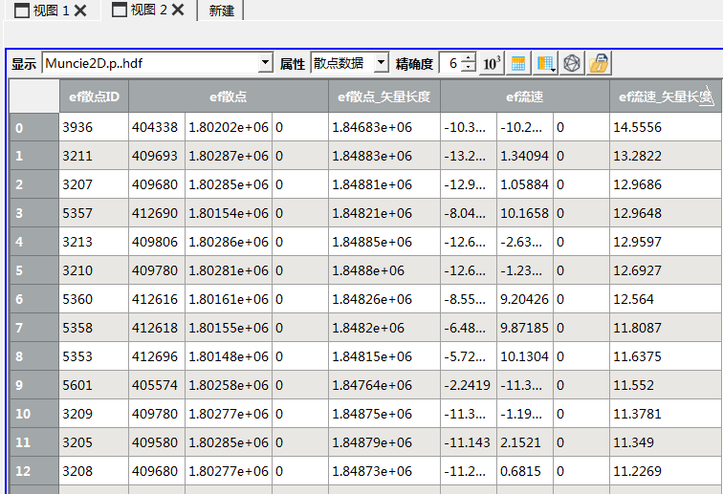This screenshot has height=494, width=723.
Task: Select row header 12
Action: tap(34, 471)
